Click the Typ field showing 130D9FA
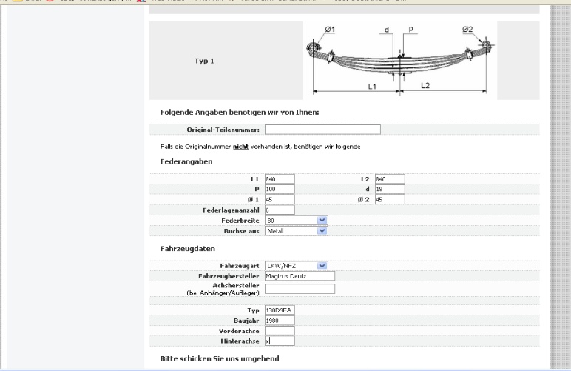Image resolution: width=571 pixels, height=371 pixels. 280,310
